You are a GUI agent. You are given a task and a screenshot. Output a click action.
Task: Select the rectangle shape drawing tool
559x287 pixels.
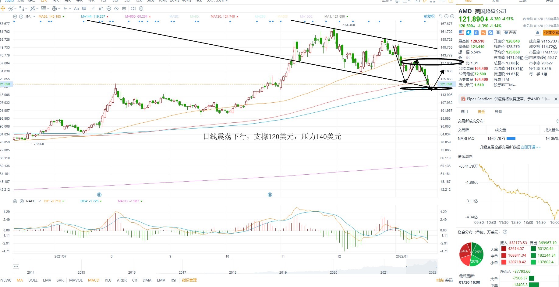click(x=22, y=9)
